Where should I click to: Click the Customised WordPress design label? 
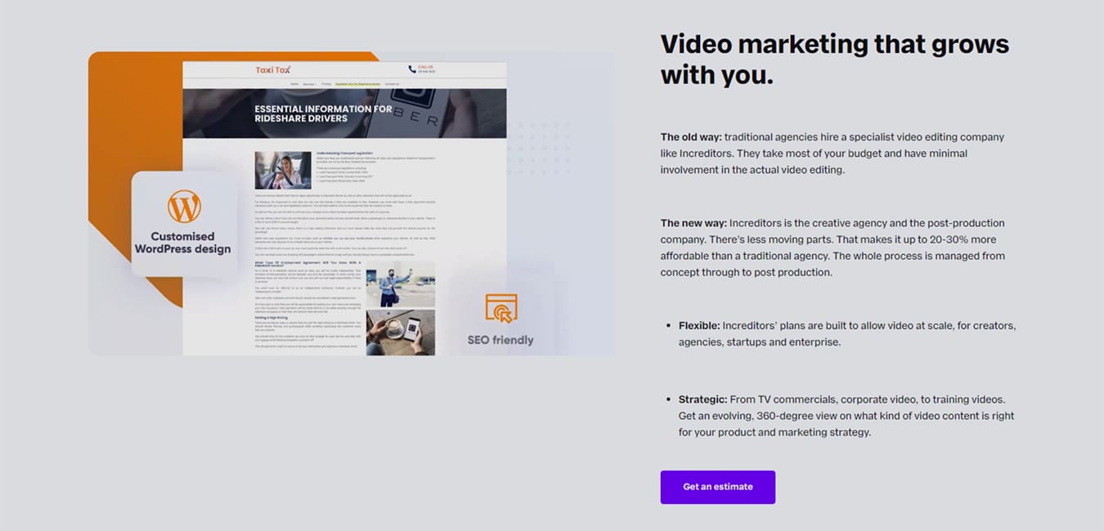(x=183, y=243)
